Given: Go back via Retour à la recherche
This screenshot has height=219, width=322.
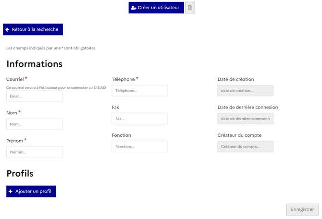Looking at the screenshot, I should tap(33, 30).
